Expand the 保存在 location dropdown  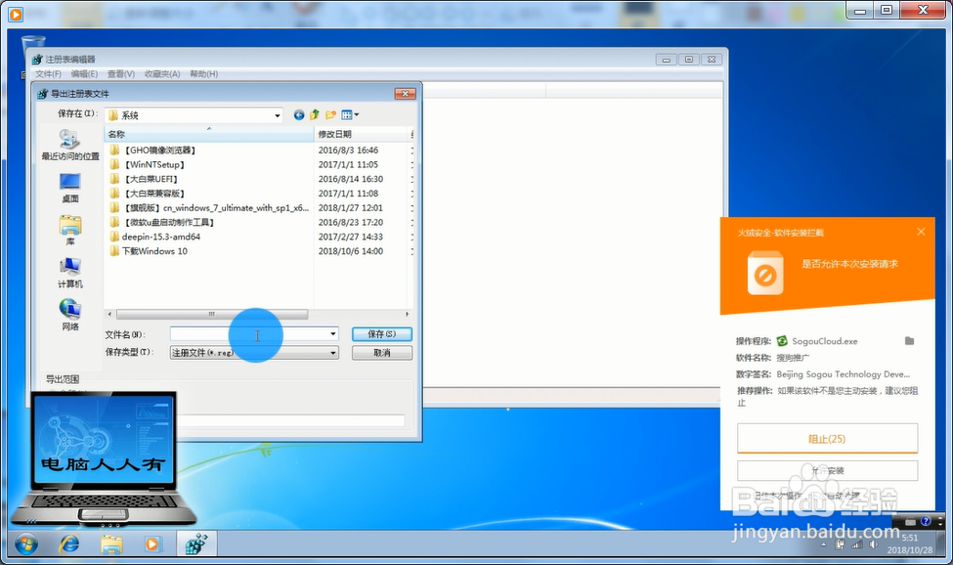point(278,115)
